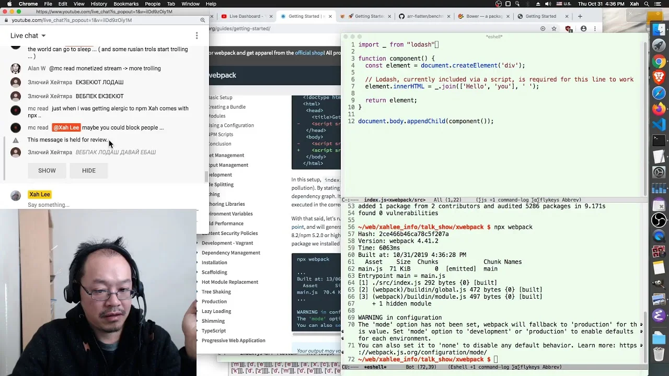Open the Bookmarks menu in the menu bar
Image resolution: width=669 pixels, height=376 pixels.
126,4
